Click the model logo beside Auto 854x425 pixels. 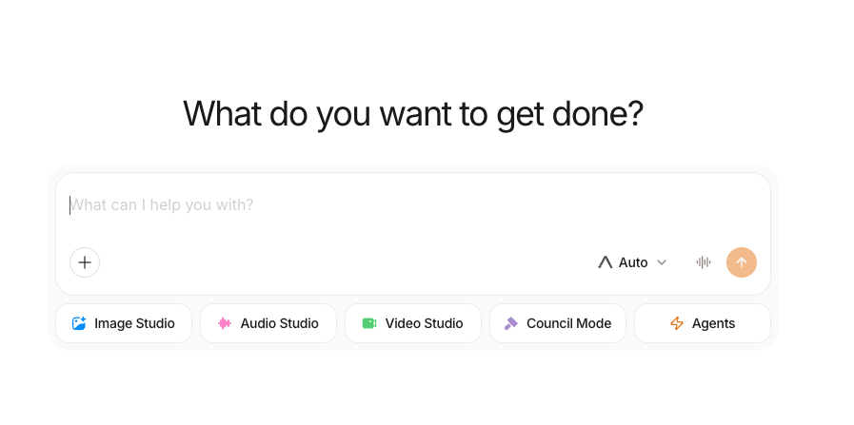pos(606,262)
